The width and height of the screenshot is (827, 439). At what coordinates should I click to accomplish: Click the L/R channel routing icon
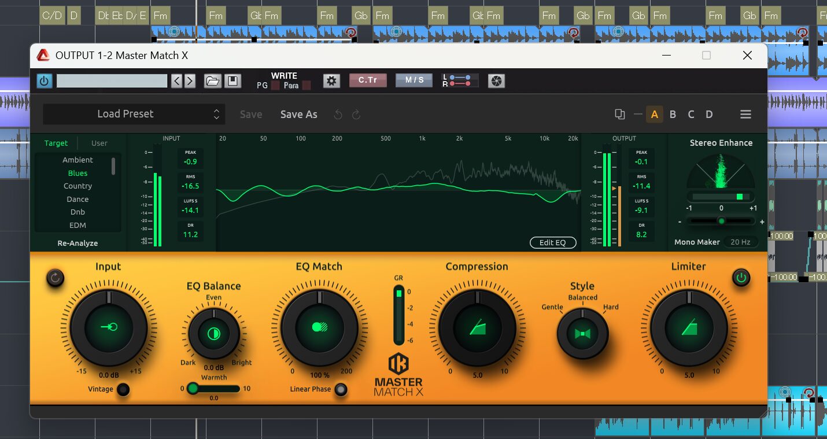coord(460,81)
